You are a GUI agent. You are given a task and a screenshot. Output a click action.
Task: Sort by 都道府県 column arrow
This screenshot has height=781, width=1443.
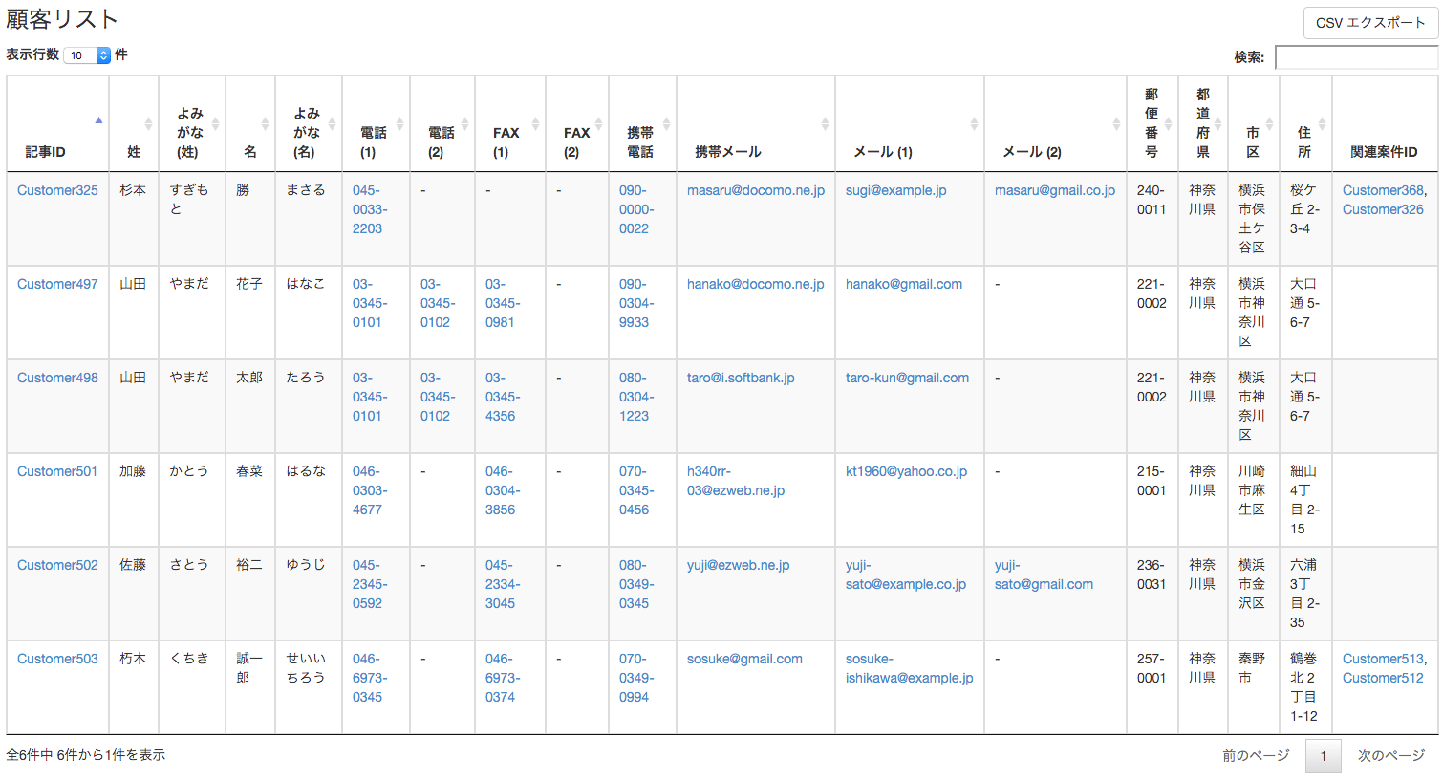[1218, 123]
